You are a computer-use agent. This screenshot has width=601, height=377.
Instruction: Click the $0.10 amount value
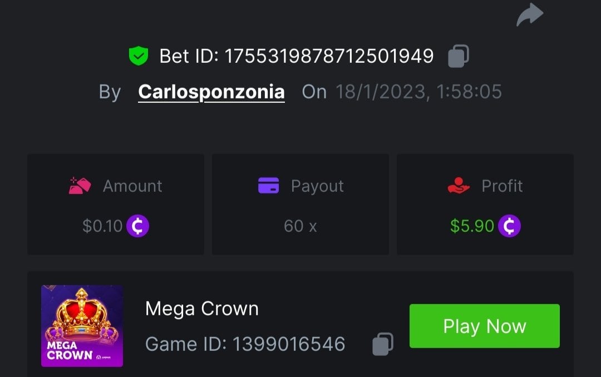pos(102,226)
